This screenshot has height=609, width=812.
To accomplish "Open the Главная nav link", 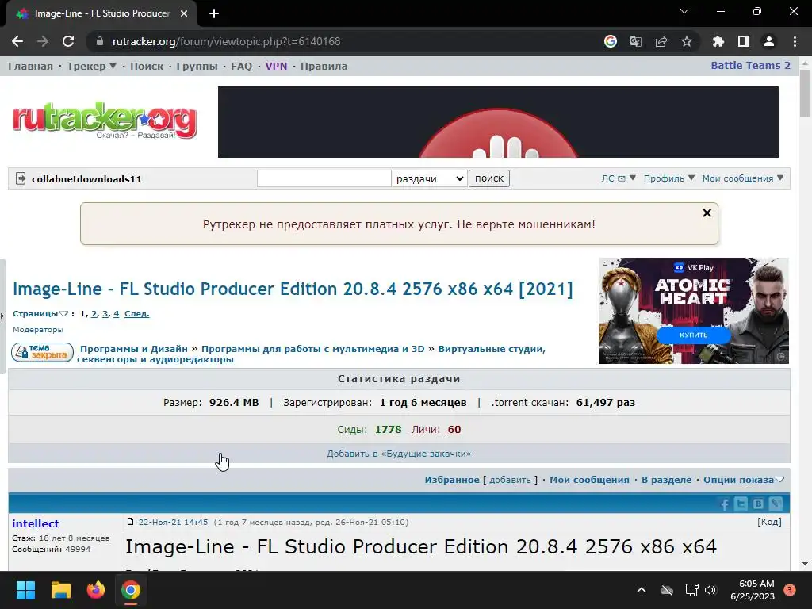I will (31, 67).
